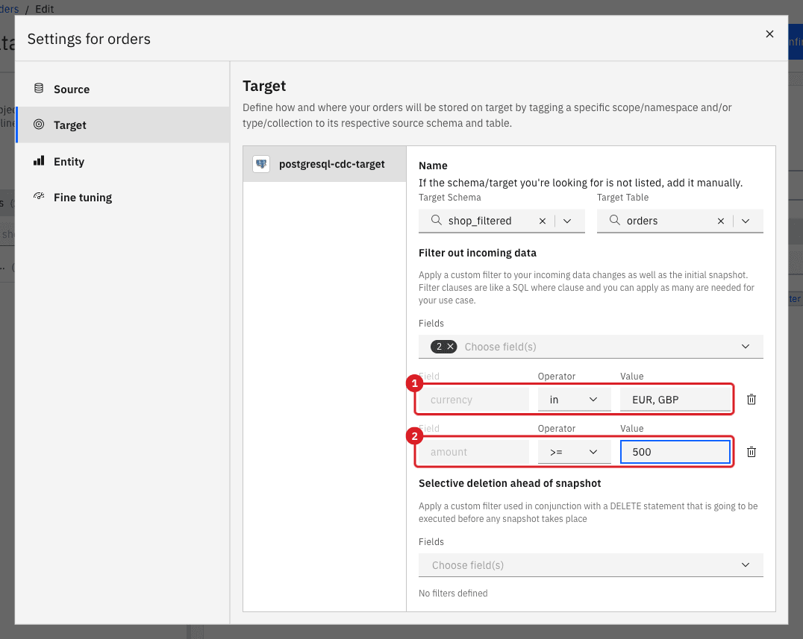Click the PostgreSQL elephant connection icon

[x=261, y=164]
